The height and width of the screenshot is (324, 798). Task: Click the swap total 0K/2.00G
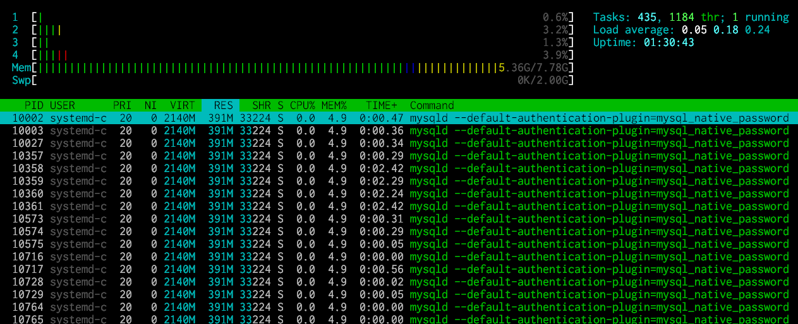point(543,80)
